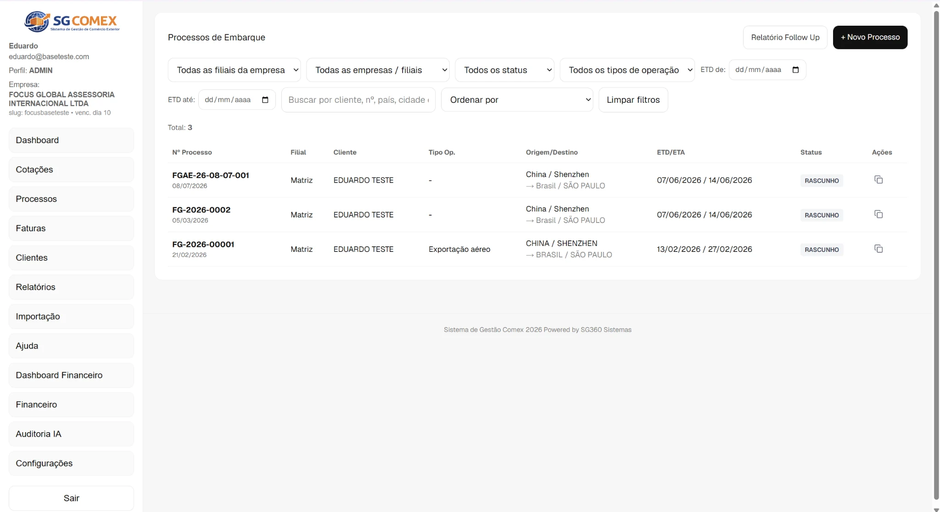This screenshot has width=940, height=512.
Task: Open Ajuda menu item
Action: (x=71, y=345)
